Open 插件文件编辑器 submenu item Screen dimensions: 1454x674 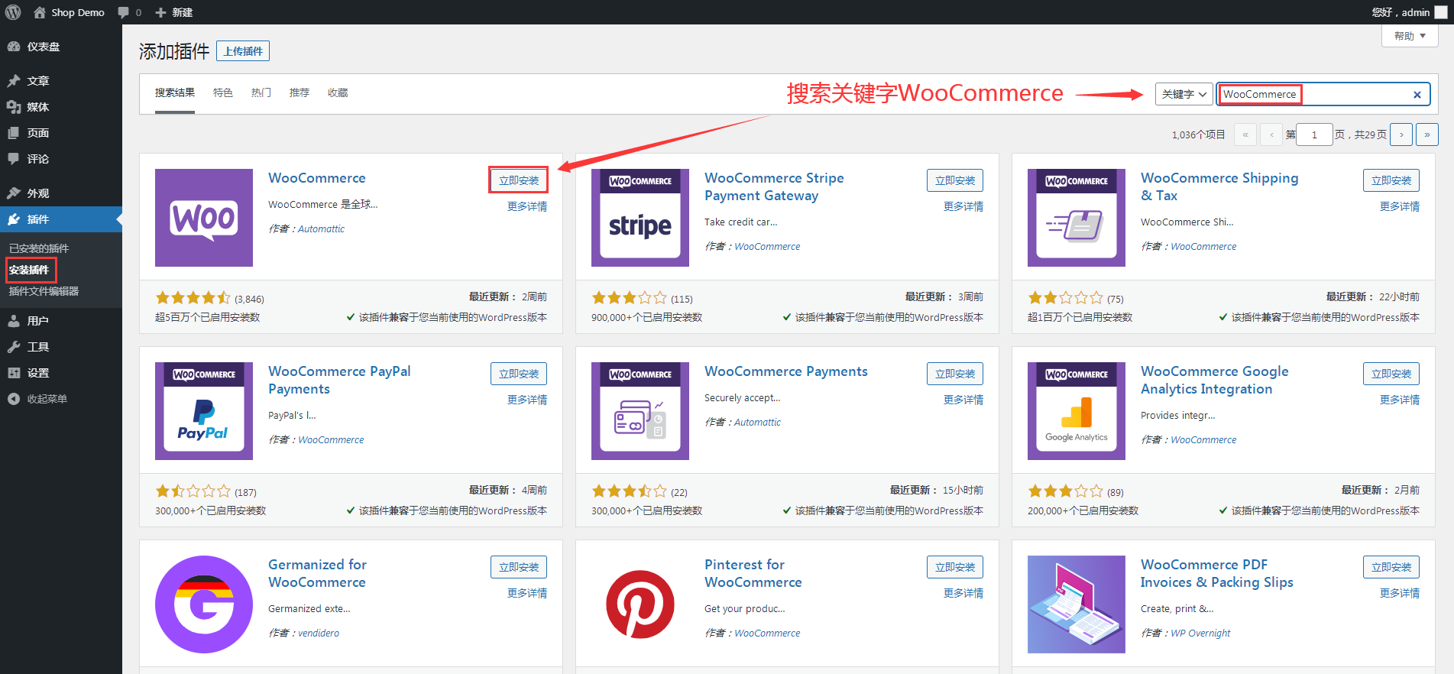coord(44,291)
